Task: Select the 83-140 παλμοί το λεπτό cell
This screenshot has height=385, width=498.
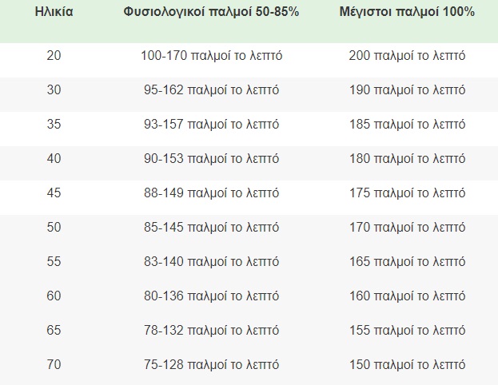Action: (x=209, y=262)
